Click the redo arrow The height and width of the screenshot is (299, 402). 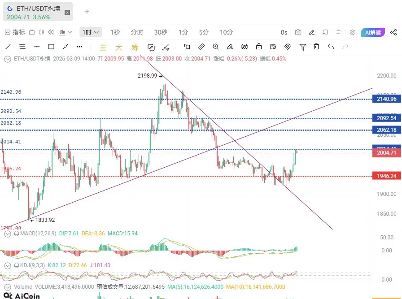345,47
